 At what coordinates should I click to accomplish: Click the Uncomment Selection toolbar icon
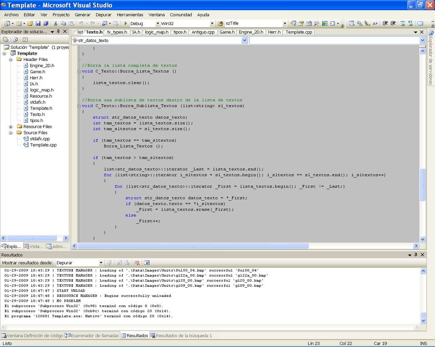pos(411,24)
